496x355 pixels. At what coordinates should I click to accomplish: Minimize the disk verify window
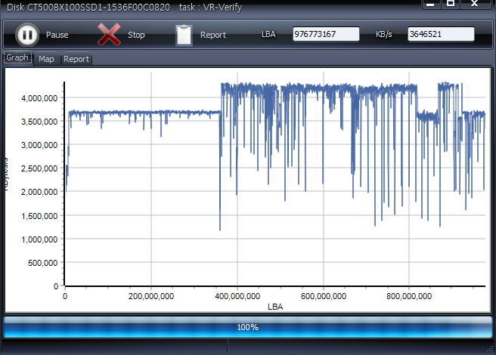[430, 4]
